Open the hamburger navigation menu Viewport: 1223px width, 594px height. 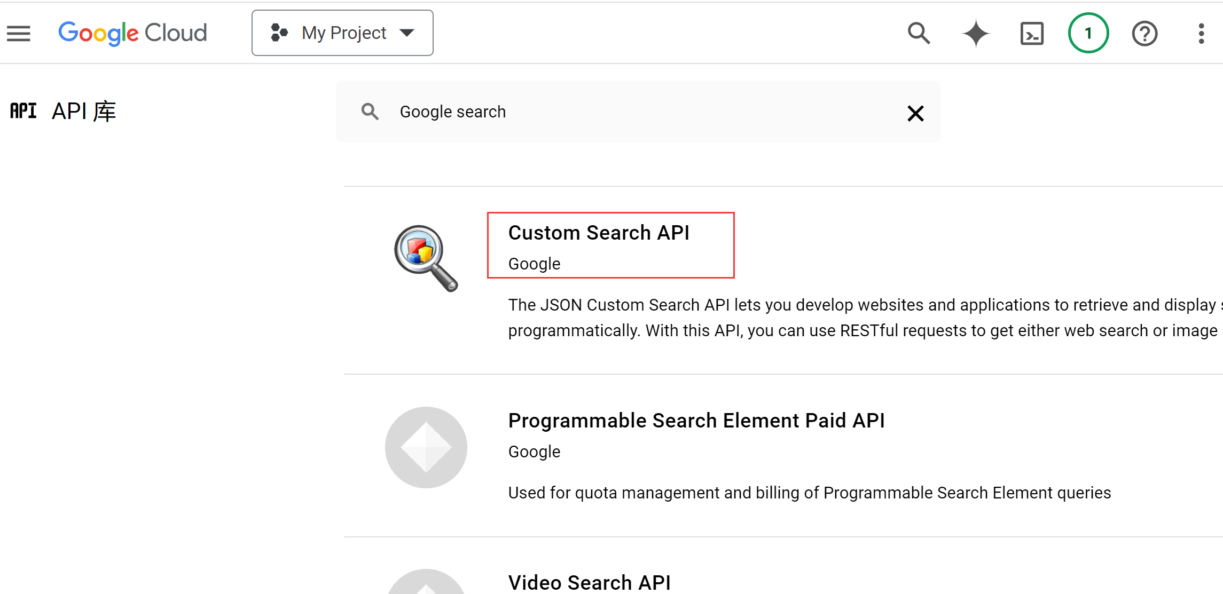tap(19, 33)
